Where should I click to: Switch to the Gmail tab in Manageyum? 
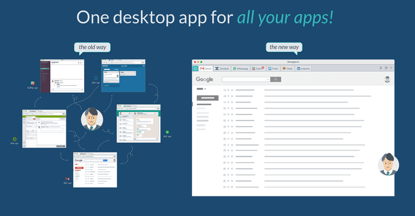click(206, 69)
